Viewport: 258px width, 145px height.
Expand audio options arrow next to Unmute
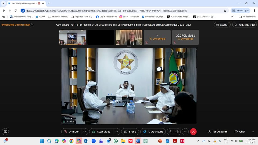85,132
